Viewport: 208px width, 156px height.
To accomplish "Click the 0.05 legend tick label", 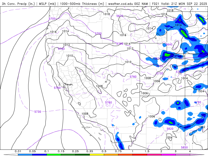I will (32, 151).
